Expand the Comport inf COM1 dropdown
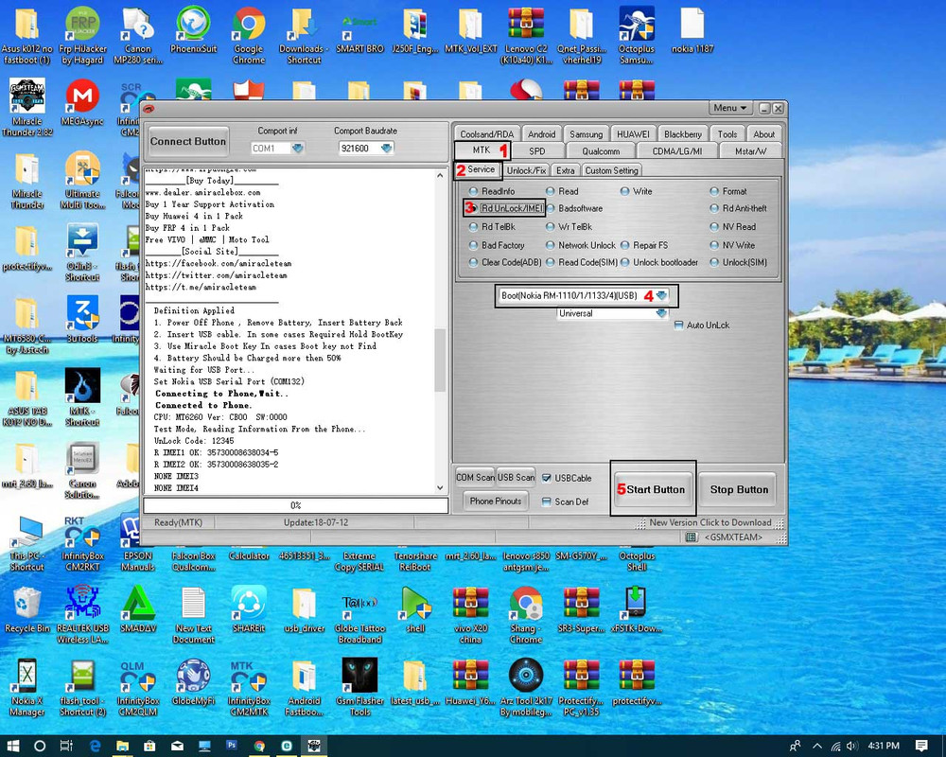Image resolution: width=946 pixels, height=757 pixels. [x=298, y=148]
